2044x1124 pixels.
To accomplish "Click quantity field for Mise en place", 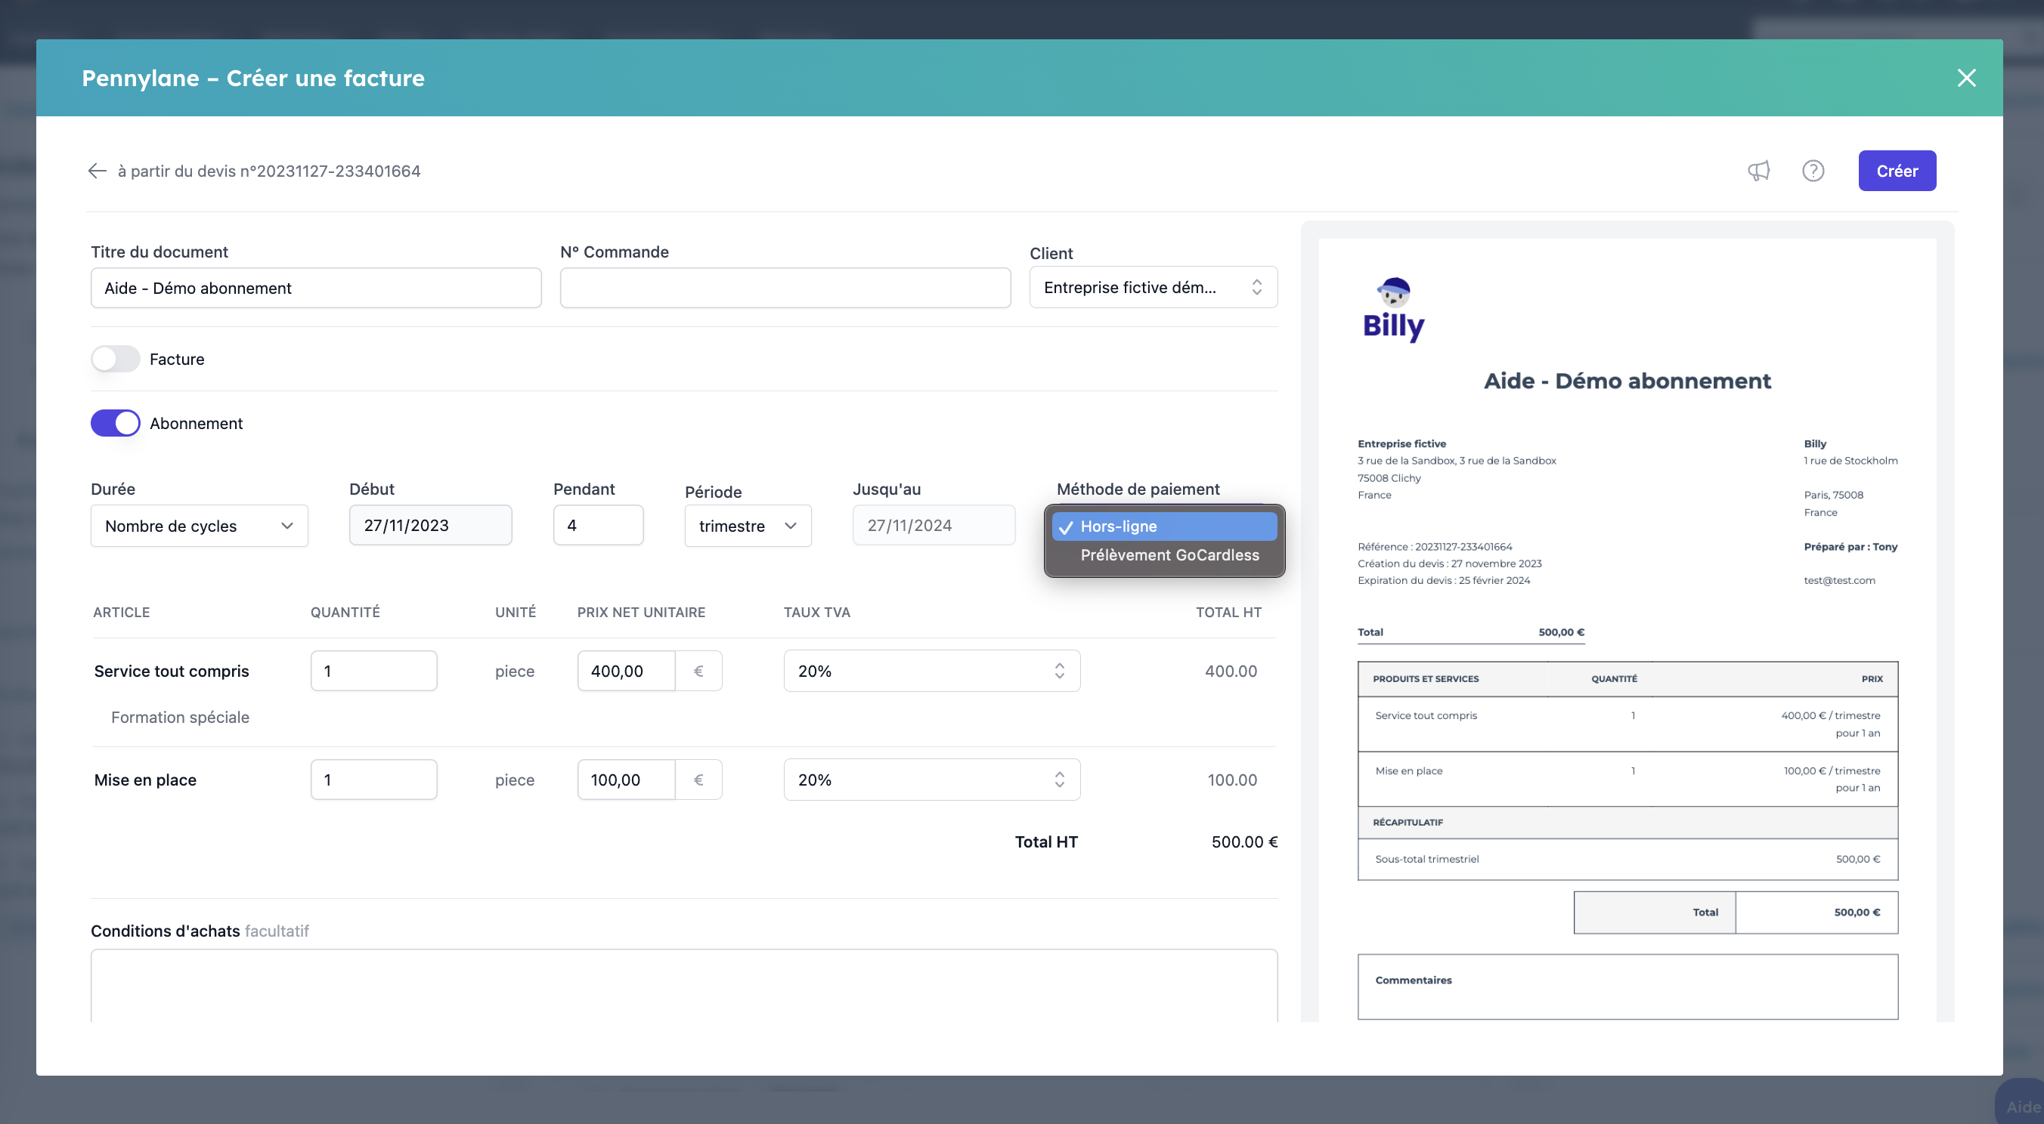I will point(373,780).
